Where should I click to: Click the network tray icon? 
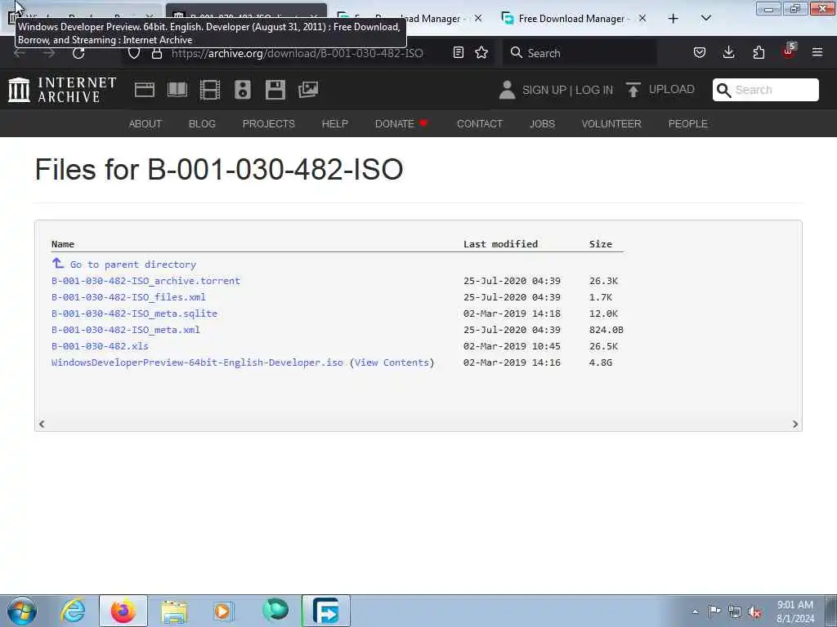(735, 611)
